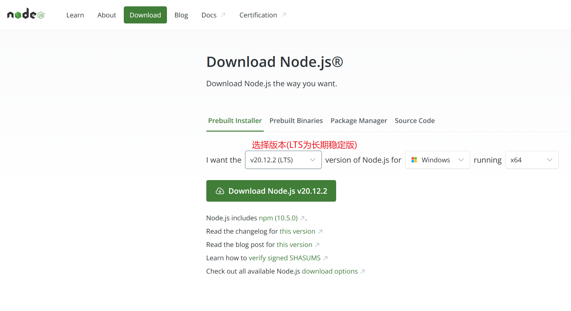This screenshot has width=571, height=311.
Task: Click the "I want the" text
Action: pyautogui.click(x=224, y=160)
